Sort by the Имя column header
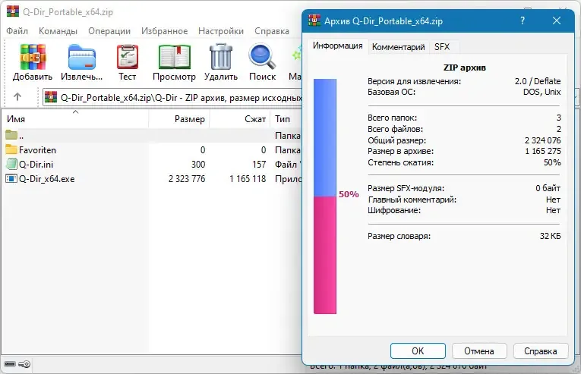Screen dimensions: 581x374 click(76, 119)
